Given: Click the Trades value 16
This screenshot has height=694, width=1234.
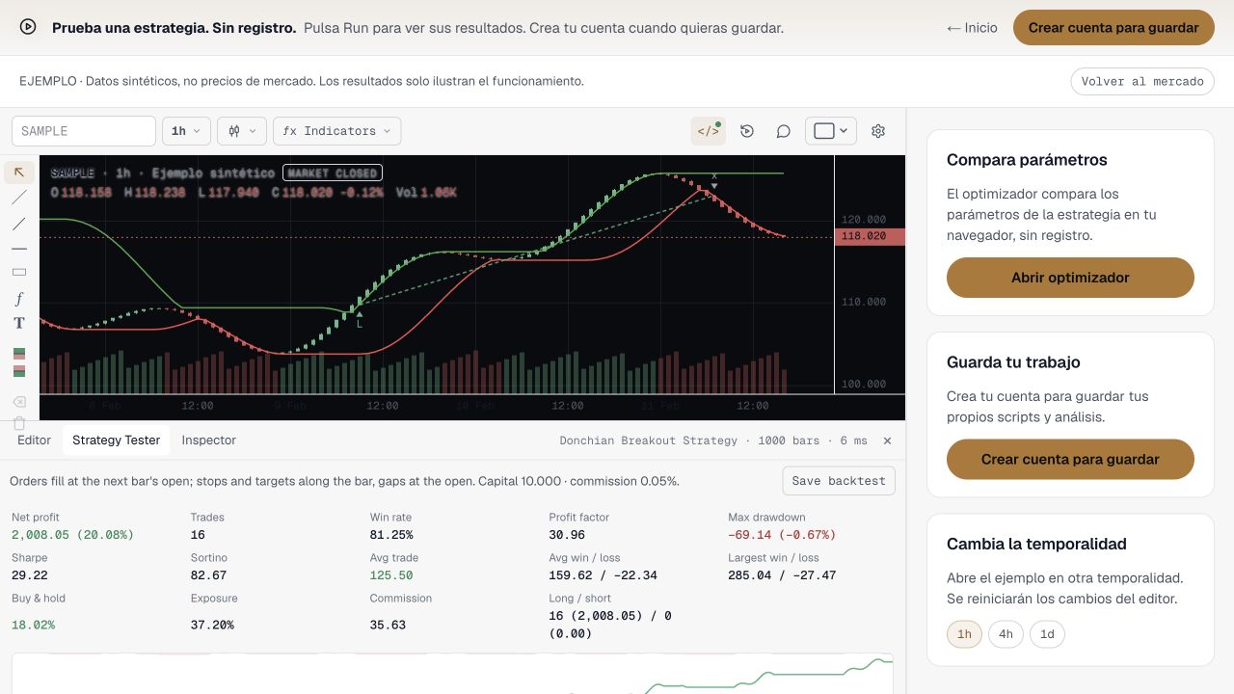Looking at the screenshot, I should [198, 535].
